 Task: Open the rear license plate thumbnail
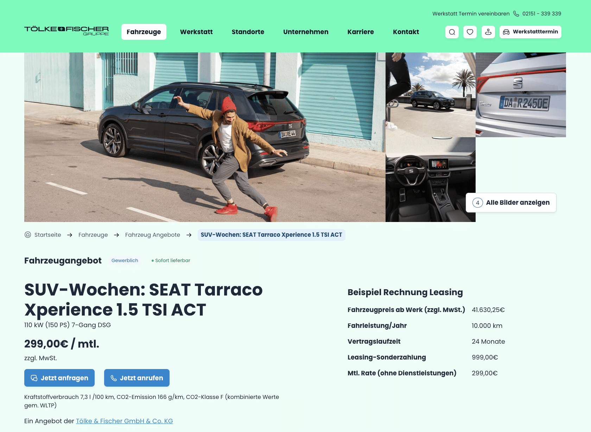coord(521,95)
